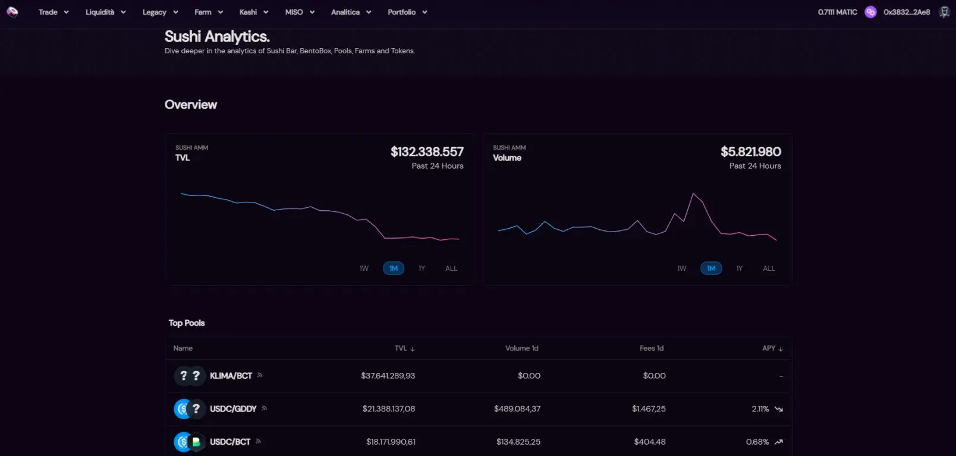The height and width of the screenshot is (456, 956).
Task: Sort pools by Volume 1d column
Action: tap(522, 349)
